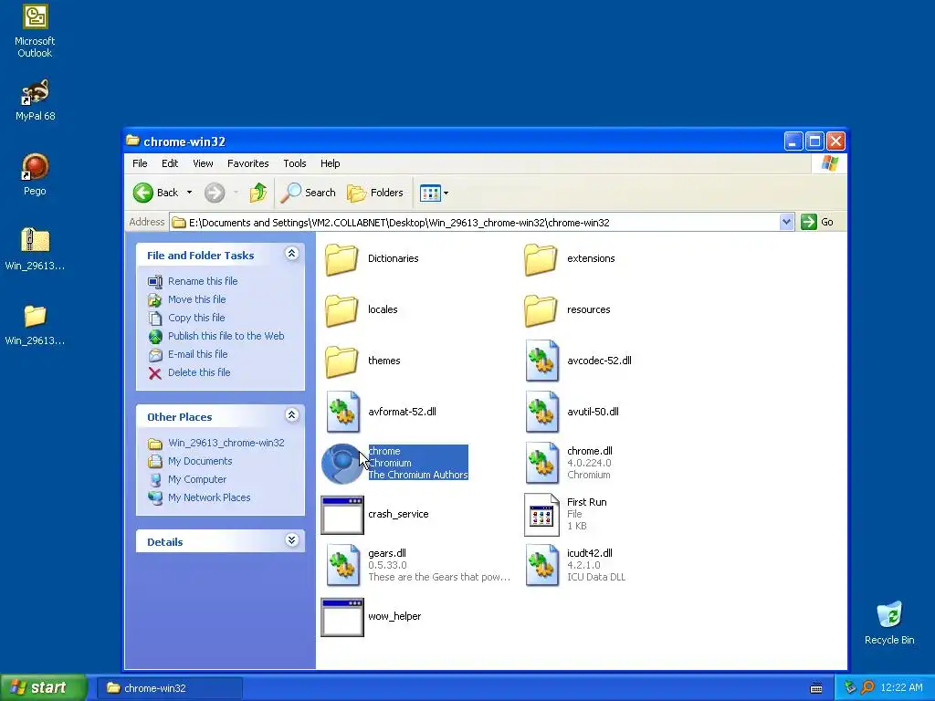Collapse the Other Places panel

(291, 415)
